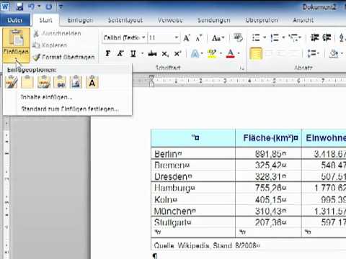Image resolution: width=346 pixels, height=259 pixels.
Task: Increase paragraph indent
Action: [x=327, y=37]
